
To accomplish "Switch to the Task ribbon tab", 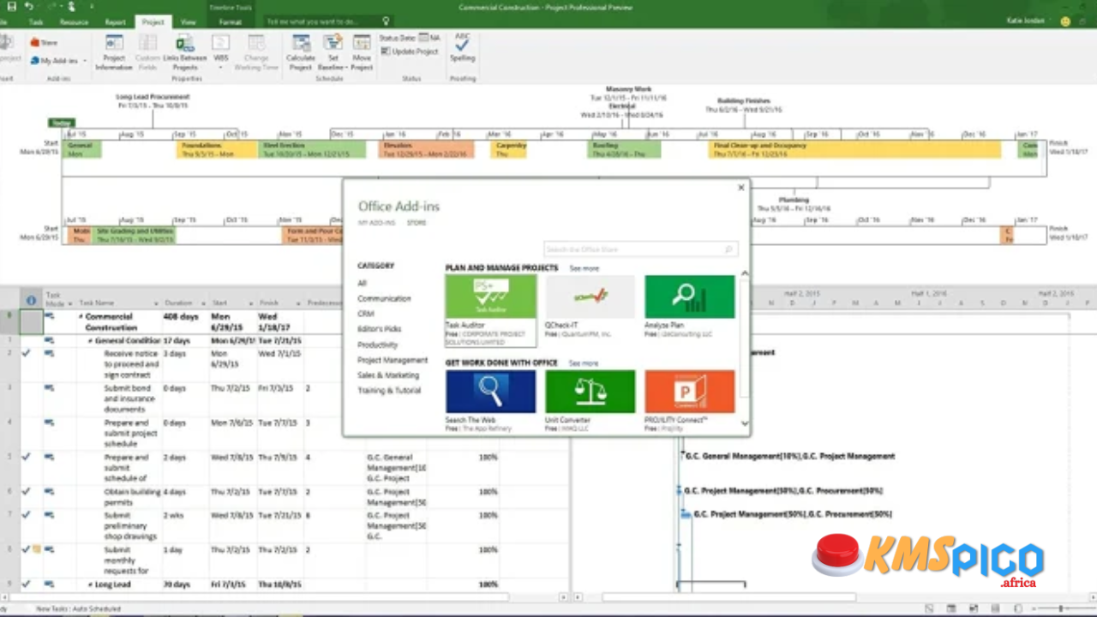I will coord(36,22).
